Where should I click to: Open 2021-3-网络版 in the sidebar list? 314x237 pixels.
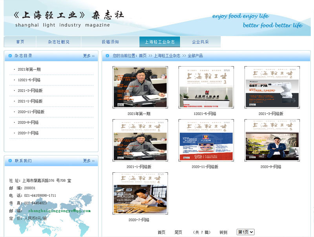(30, 90)
